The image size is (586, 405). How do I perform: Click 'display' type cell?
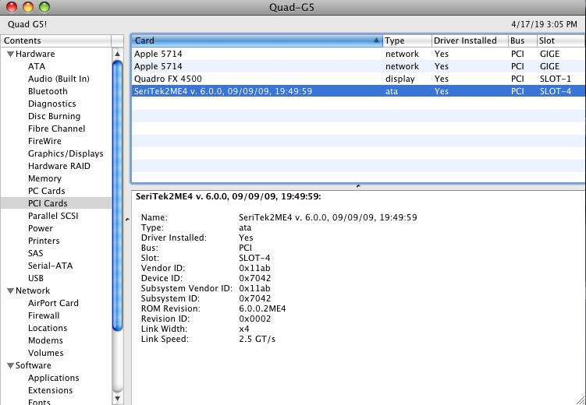(400, 79)
